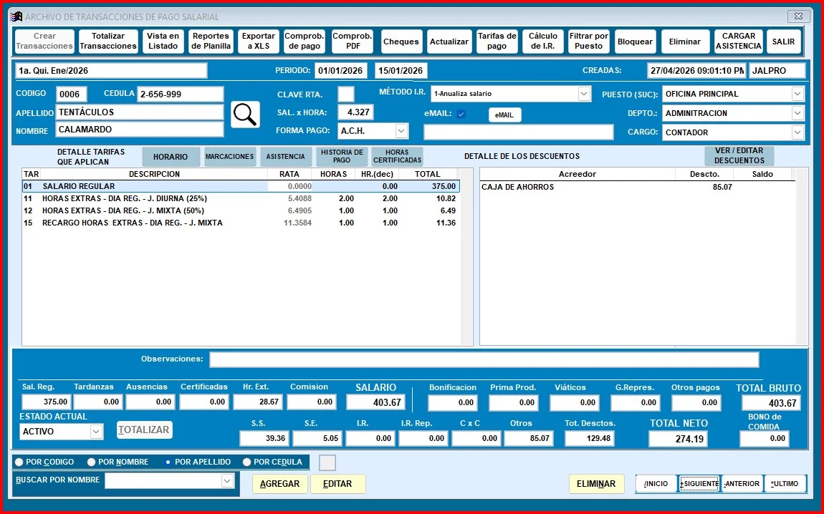Open Tarifas de pago
Screen dimensions: 824x514
[x=497, y=42]
